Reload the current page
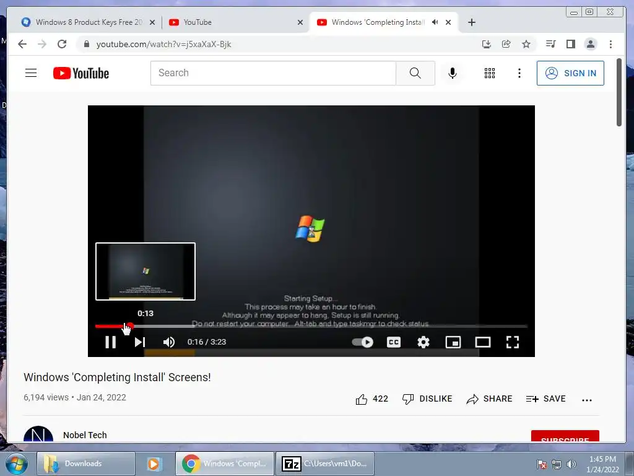The image size is (634, 476). click(62, 44)
